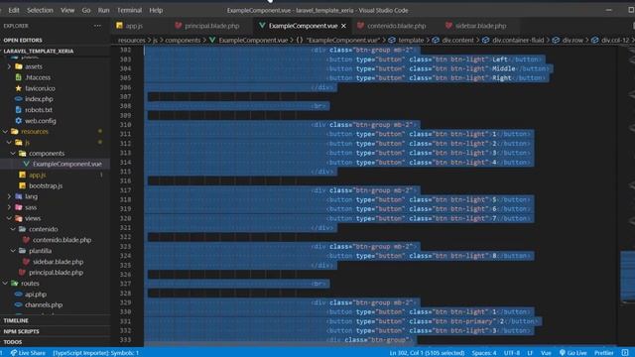Expand the NPM Scripts panel
The image size is (635, 357).
(x=21, y=331)
